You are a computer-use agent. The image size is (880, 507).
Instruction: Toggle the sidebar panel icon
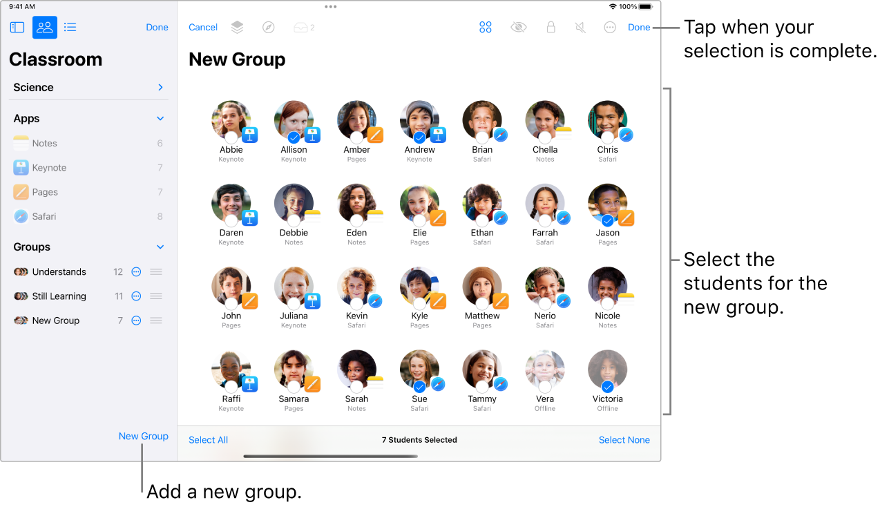17,27
